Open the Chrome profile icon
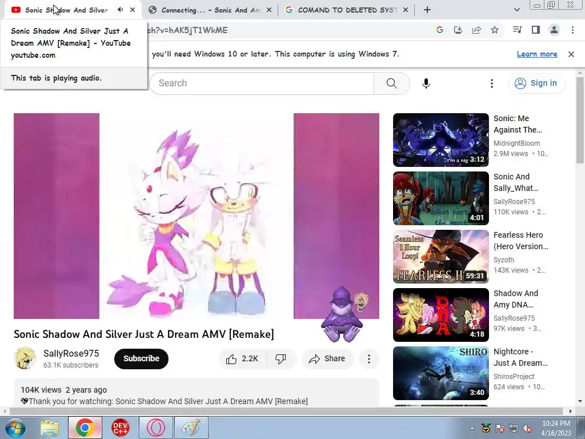 pos(554,30)
